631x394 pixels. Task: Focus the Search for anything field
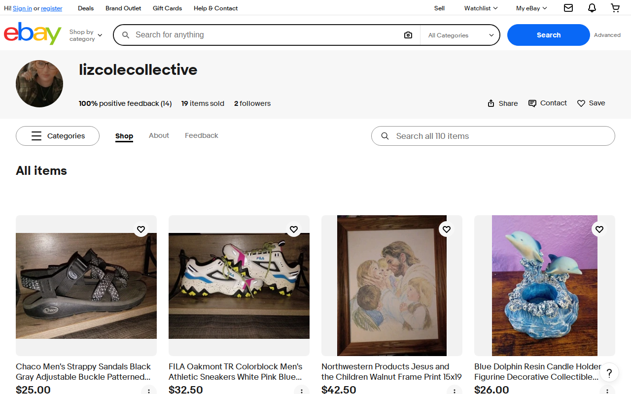(266, 35)
